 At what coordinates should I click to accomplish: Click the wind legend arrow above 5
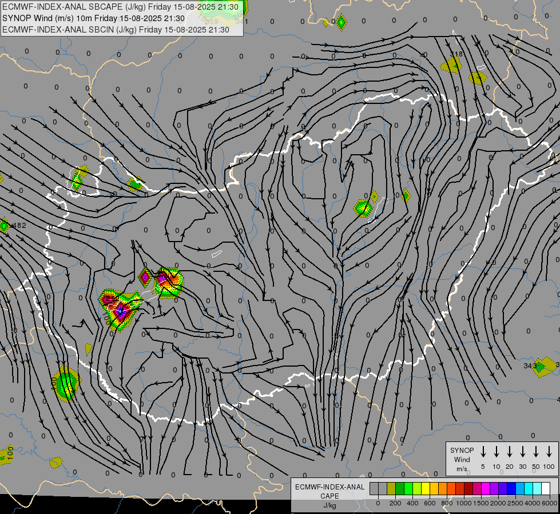click(483, 451)
